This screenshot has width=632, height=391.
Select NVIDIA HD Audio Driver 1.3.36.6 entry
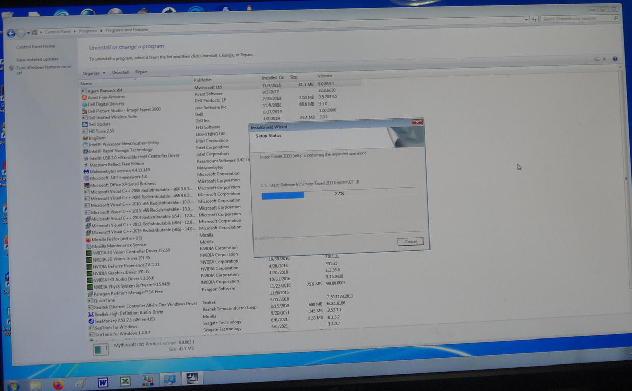pos(123,279)
